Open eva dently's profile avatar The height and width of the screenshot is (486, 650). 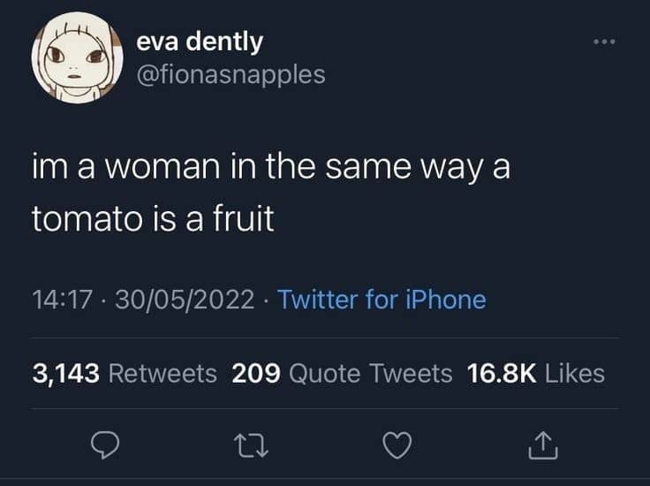point(78,57)
